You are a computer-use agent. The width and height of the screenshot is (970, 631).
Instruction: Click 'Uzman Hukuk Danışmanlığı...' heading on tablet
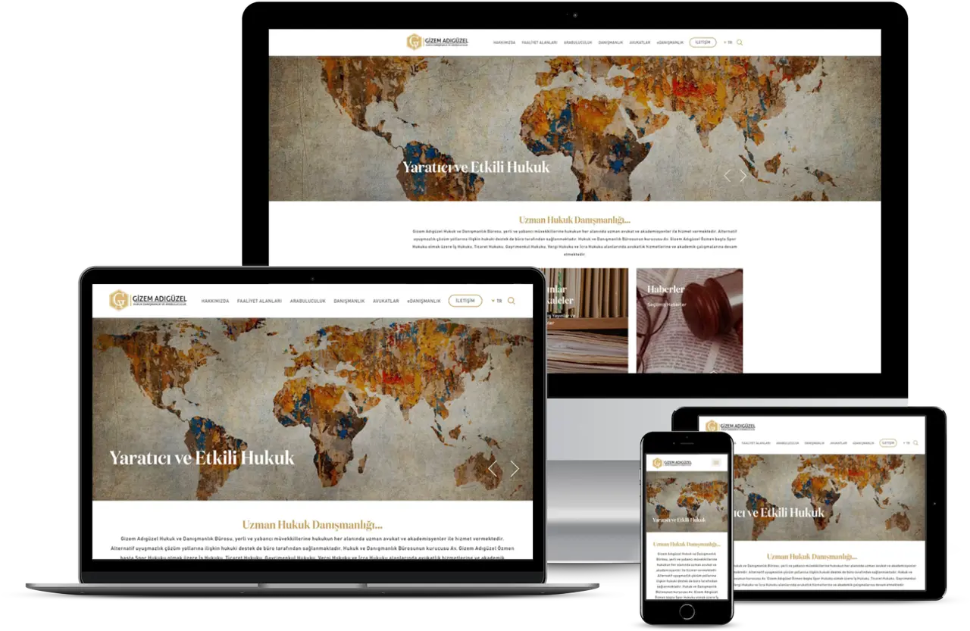tap(812, 556)
